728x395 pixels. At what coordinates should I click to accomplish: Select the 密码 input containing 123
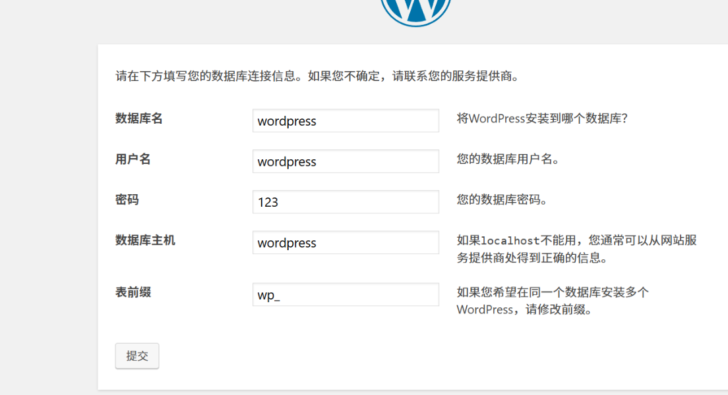(x=346, y=201)
